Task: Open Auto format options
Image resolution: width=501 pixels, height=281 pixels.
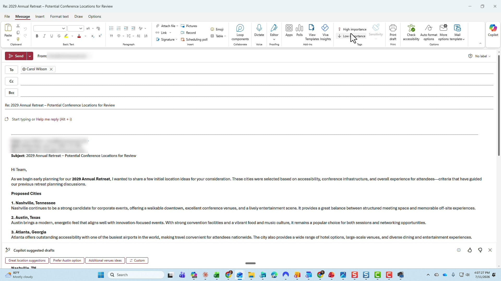Action: 429,33
